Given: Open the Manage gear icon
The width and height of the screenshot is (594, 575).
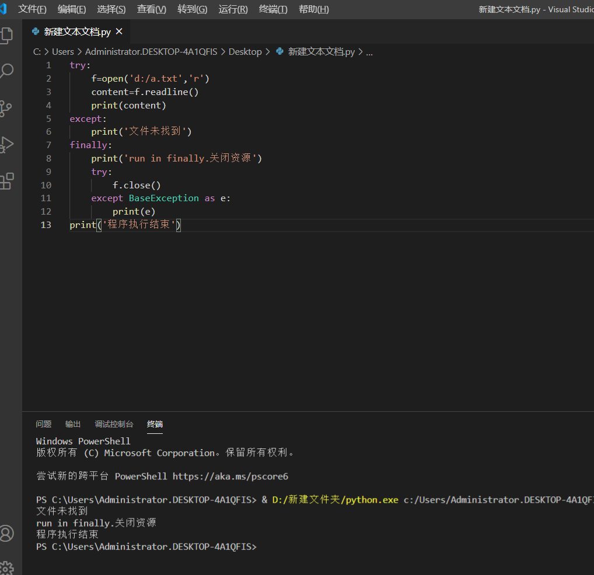Looking at the screenshot, I should [x=6, y=568].
